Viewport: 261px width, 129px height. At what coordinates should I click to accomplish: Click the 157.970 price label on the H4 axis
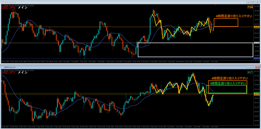point(256,6)
